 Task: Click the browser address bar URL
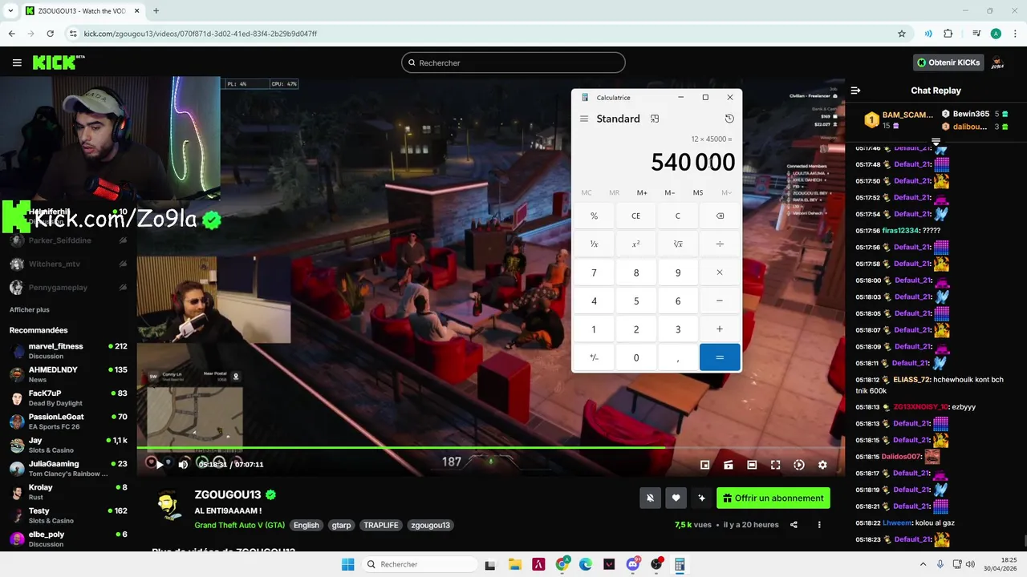[200, 34]
